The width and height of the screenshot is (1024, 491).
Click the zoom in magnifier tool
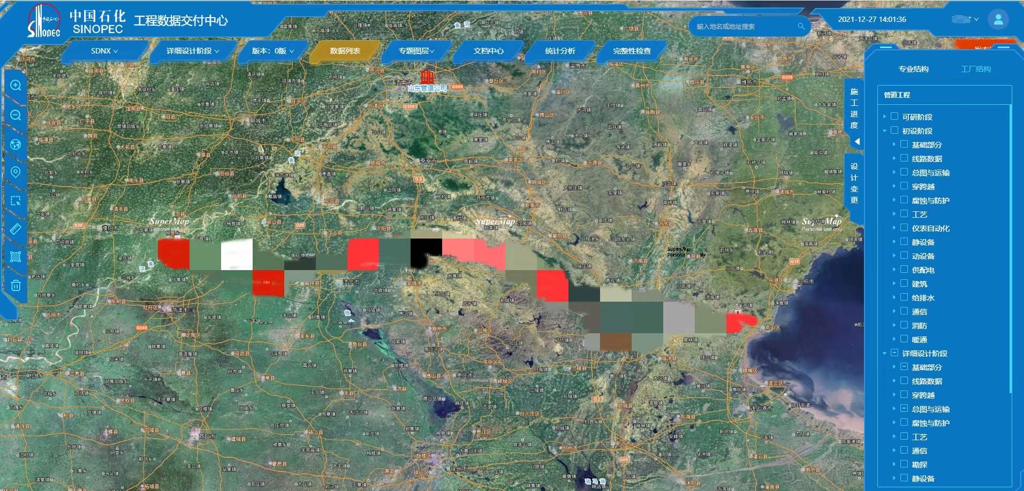[16, 86]
